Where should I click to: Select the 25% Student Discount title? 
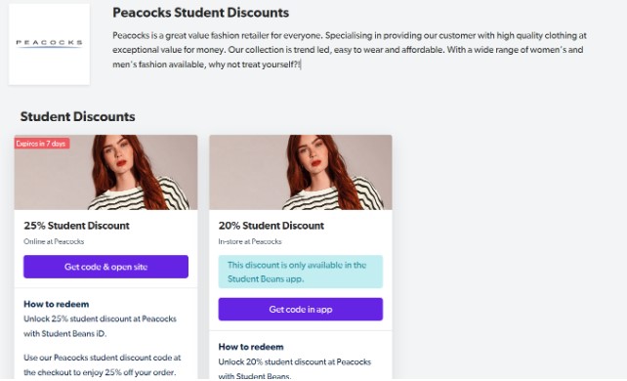(76, 226)
